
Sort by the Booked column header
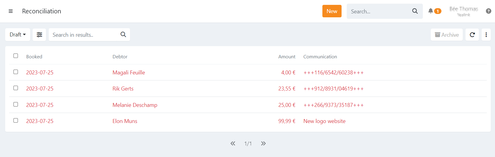(x=34, y=57)
